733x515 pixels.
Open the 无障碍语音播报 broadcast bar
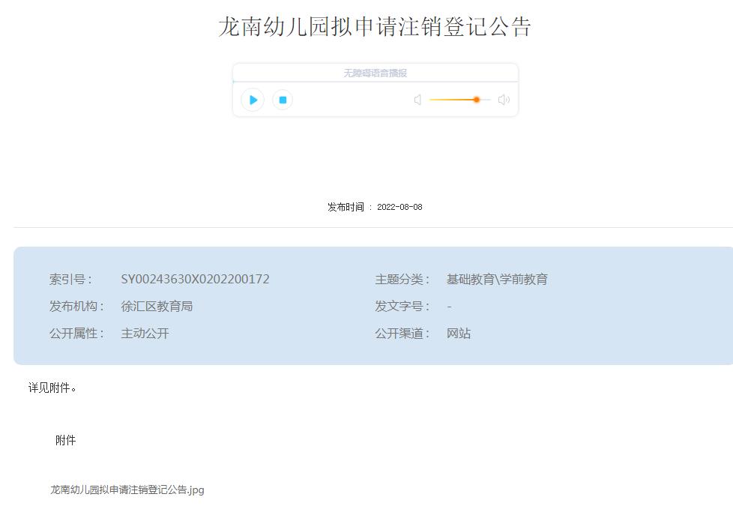coord(375,72)
